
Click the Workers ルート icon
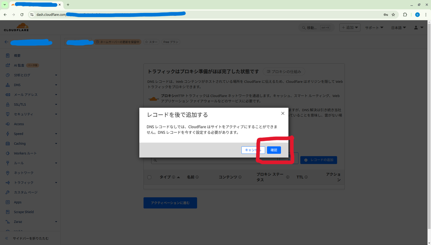click(x=8, y=153)
